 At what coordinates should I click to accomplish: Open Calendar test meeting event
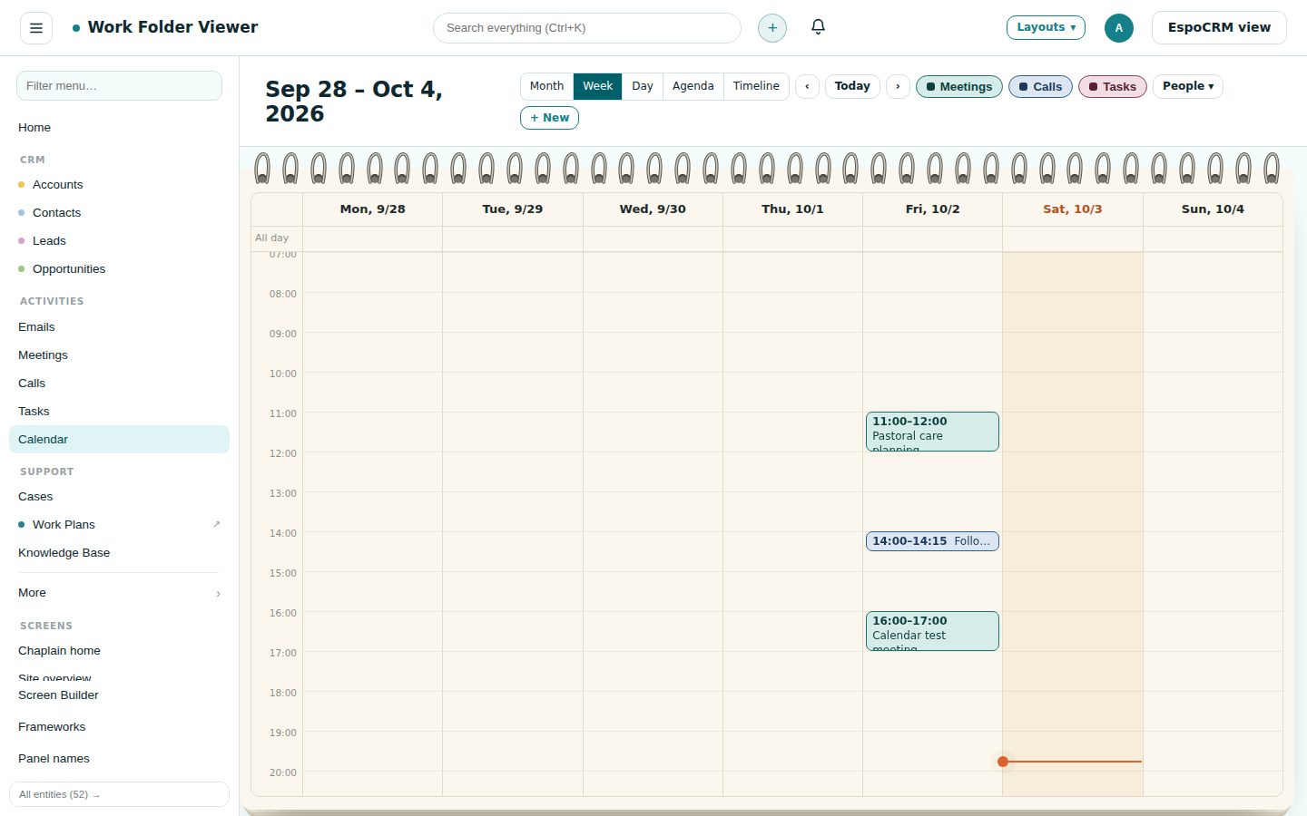(x=932, y=631)
